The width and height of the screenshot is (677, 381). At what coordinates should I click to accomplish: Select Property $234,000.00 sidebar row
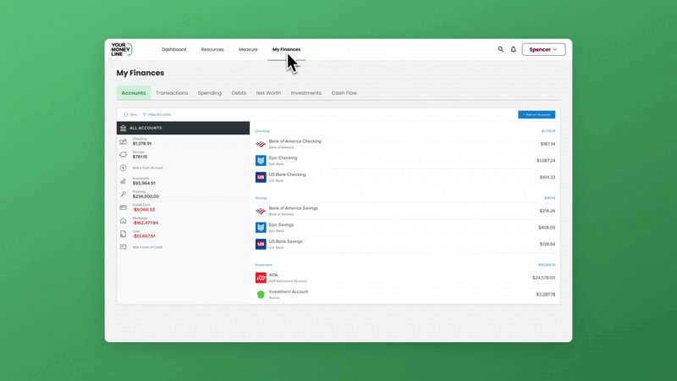(x=183, y=195)
